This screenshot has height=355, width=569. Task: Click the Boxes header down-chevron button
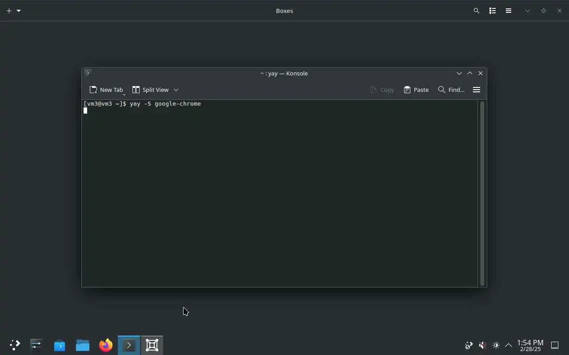[x=528, y=11]
